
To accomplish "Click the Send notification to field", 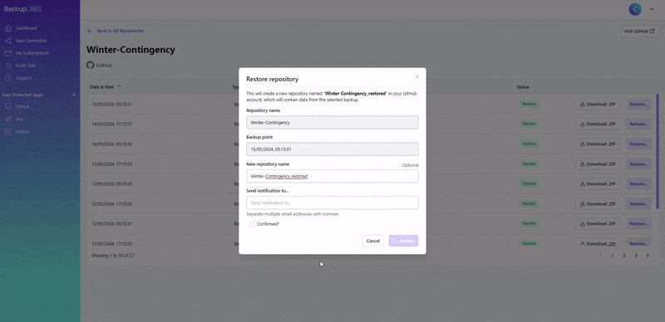I will tap(332, 202).
